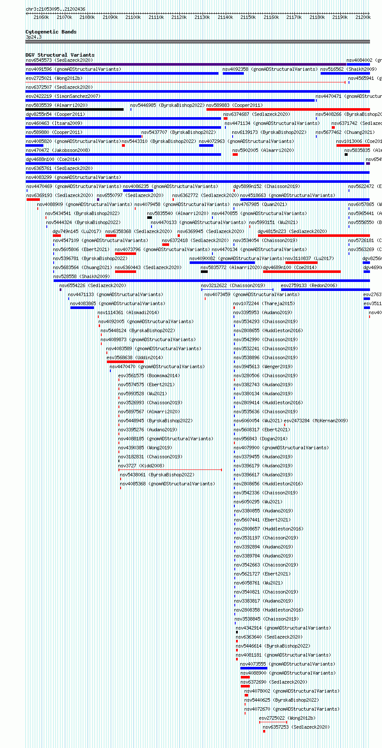
Task: Click nsv5605806 (Ebert2021) label
Action: (81, 249)
